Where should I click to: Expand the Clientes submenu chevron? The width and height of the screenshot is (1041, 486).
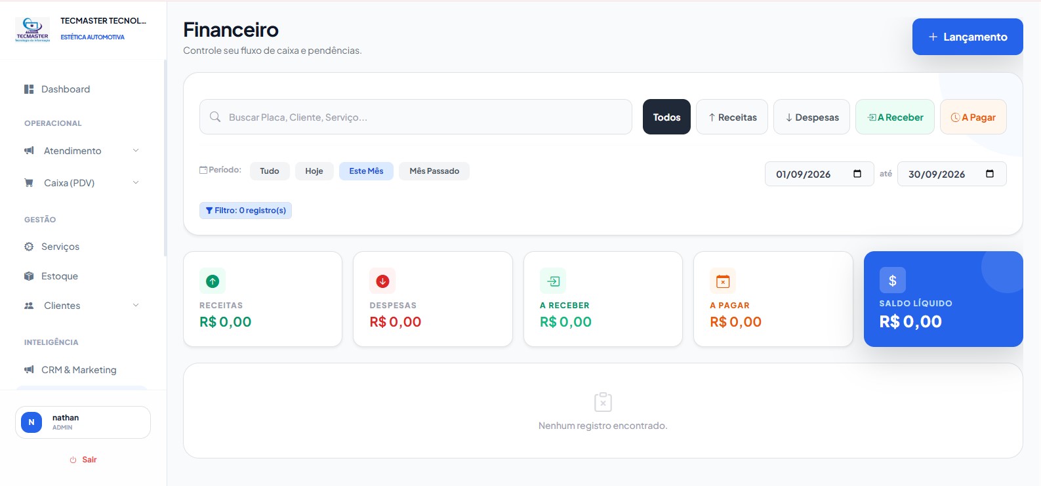click(x=136, y=306)
